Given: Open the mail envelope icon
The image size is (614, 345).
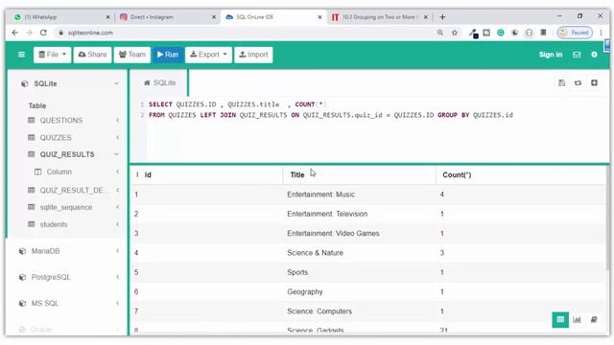Looking at the screenshot, I should coord(577,55).
